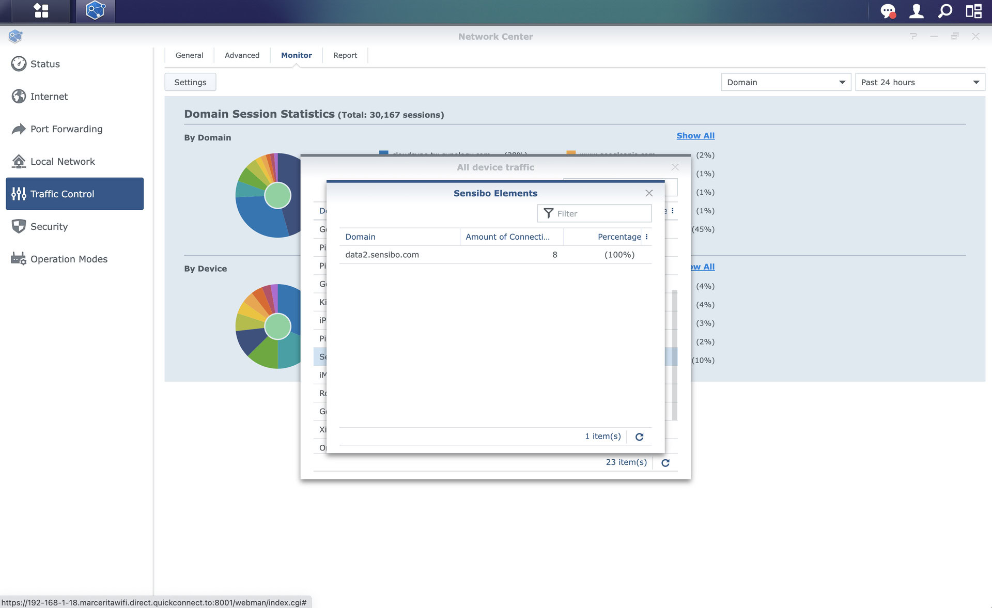The width and height of the screenshot is (992, 608).
Task: Open Internet in the sidebar
Action: (x=74, y=96)
